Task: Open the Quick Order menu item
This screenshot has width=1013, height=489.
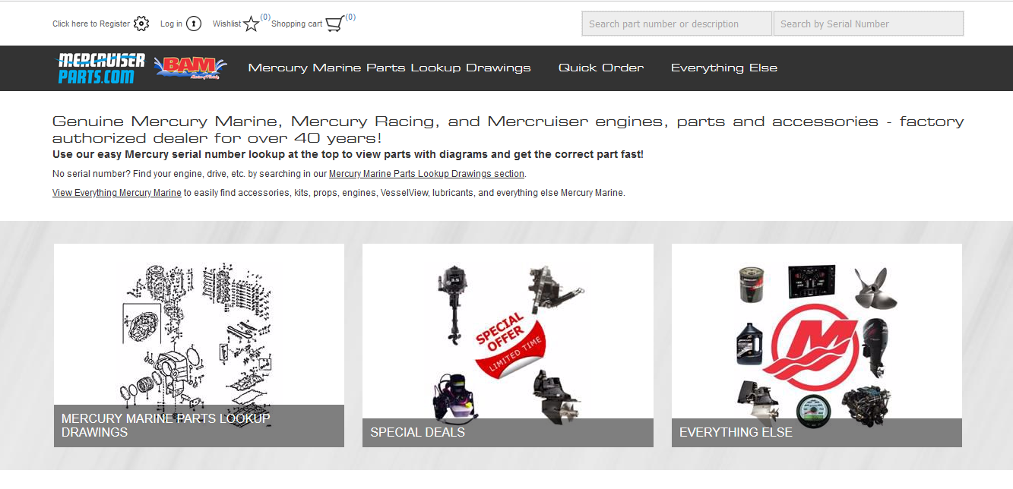Action: [x=601, y=68]
